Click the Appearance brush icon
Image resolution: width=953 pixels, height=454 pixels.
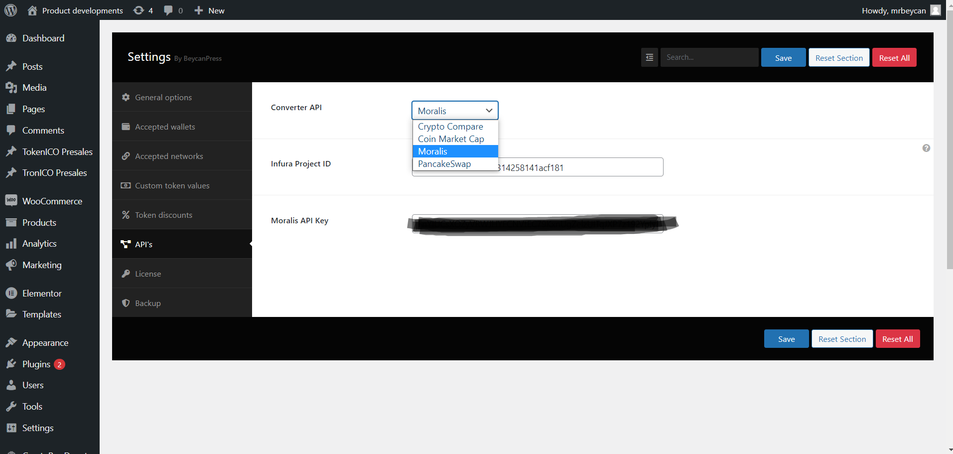pos(11,342)
